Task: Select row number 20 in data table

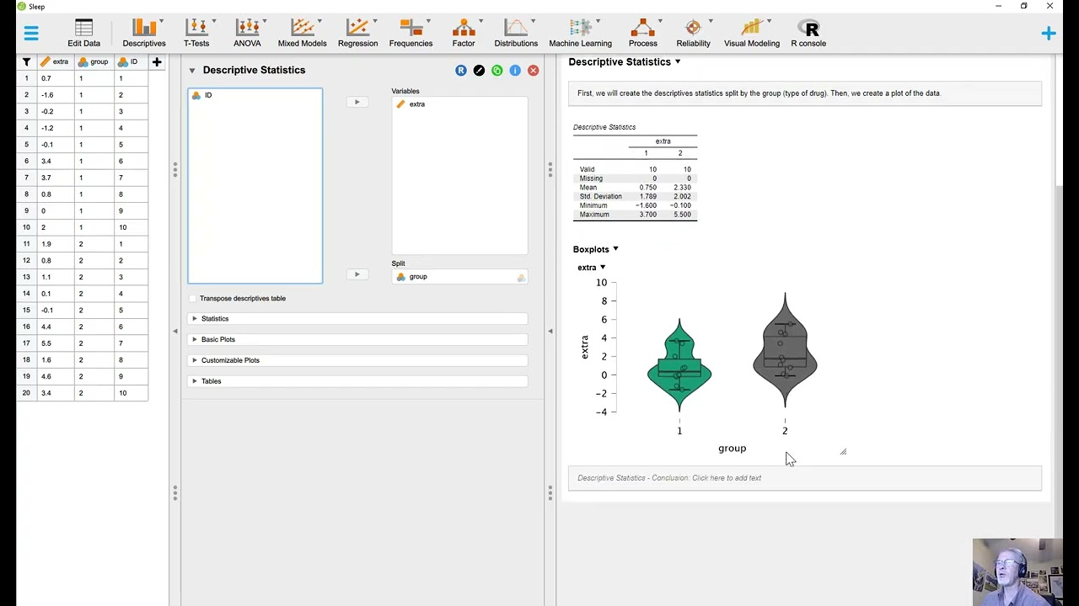Action: [x=26, y=393]
